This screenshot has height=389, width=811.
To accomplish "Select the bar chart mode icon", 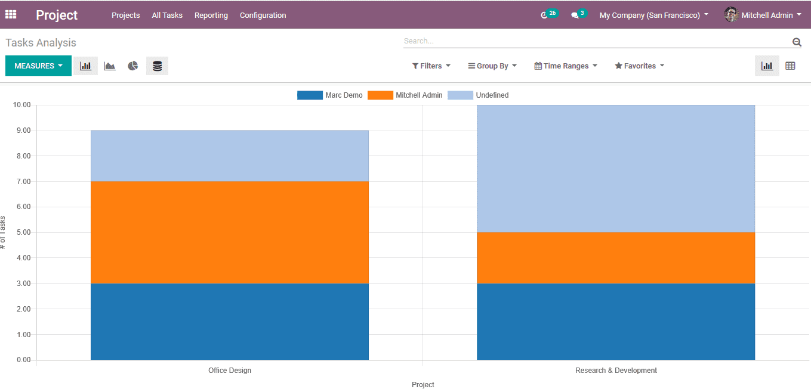I will (85, 66).
